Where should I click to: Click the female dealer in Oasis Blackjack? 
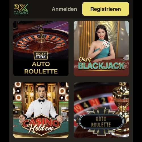101,43
